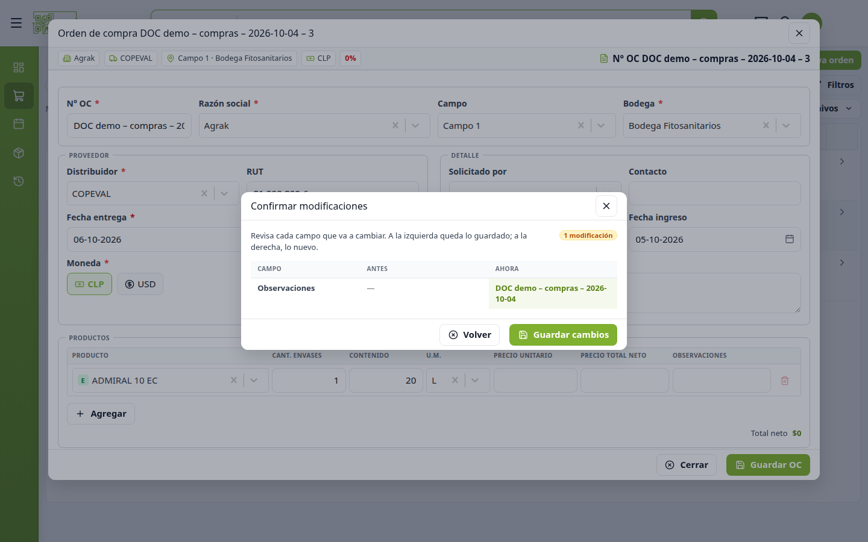Close the Orden de compra window
868x542 pixels.
pos(799,33)
